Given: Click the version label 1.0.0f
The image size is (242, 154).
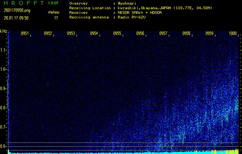Looking at the screenshot, I should click(53, 3).
